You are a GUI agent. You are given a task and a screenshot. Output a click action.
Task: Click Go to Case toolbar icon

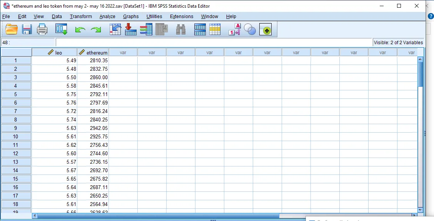click(x=115, y=29)
